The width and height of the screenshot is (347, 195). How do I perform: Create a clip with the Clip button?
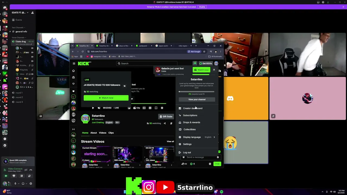coord(137,108)
